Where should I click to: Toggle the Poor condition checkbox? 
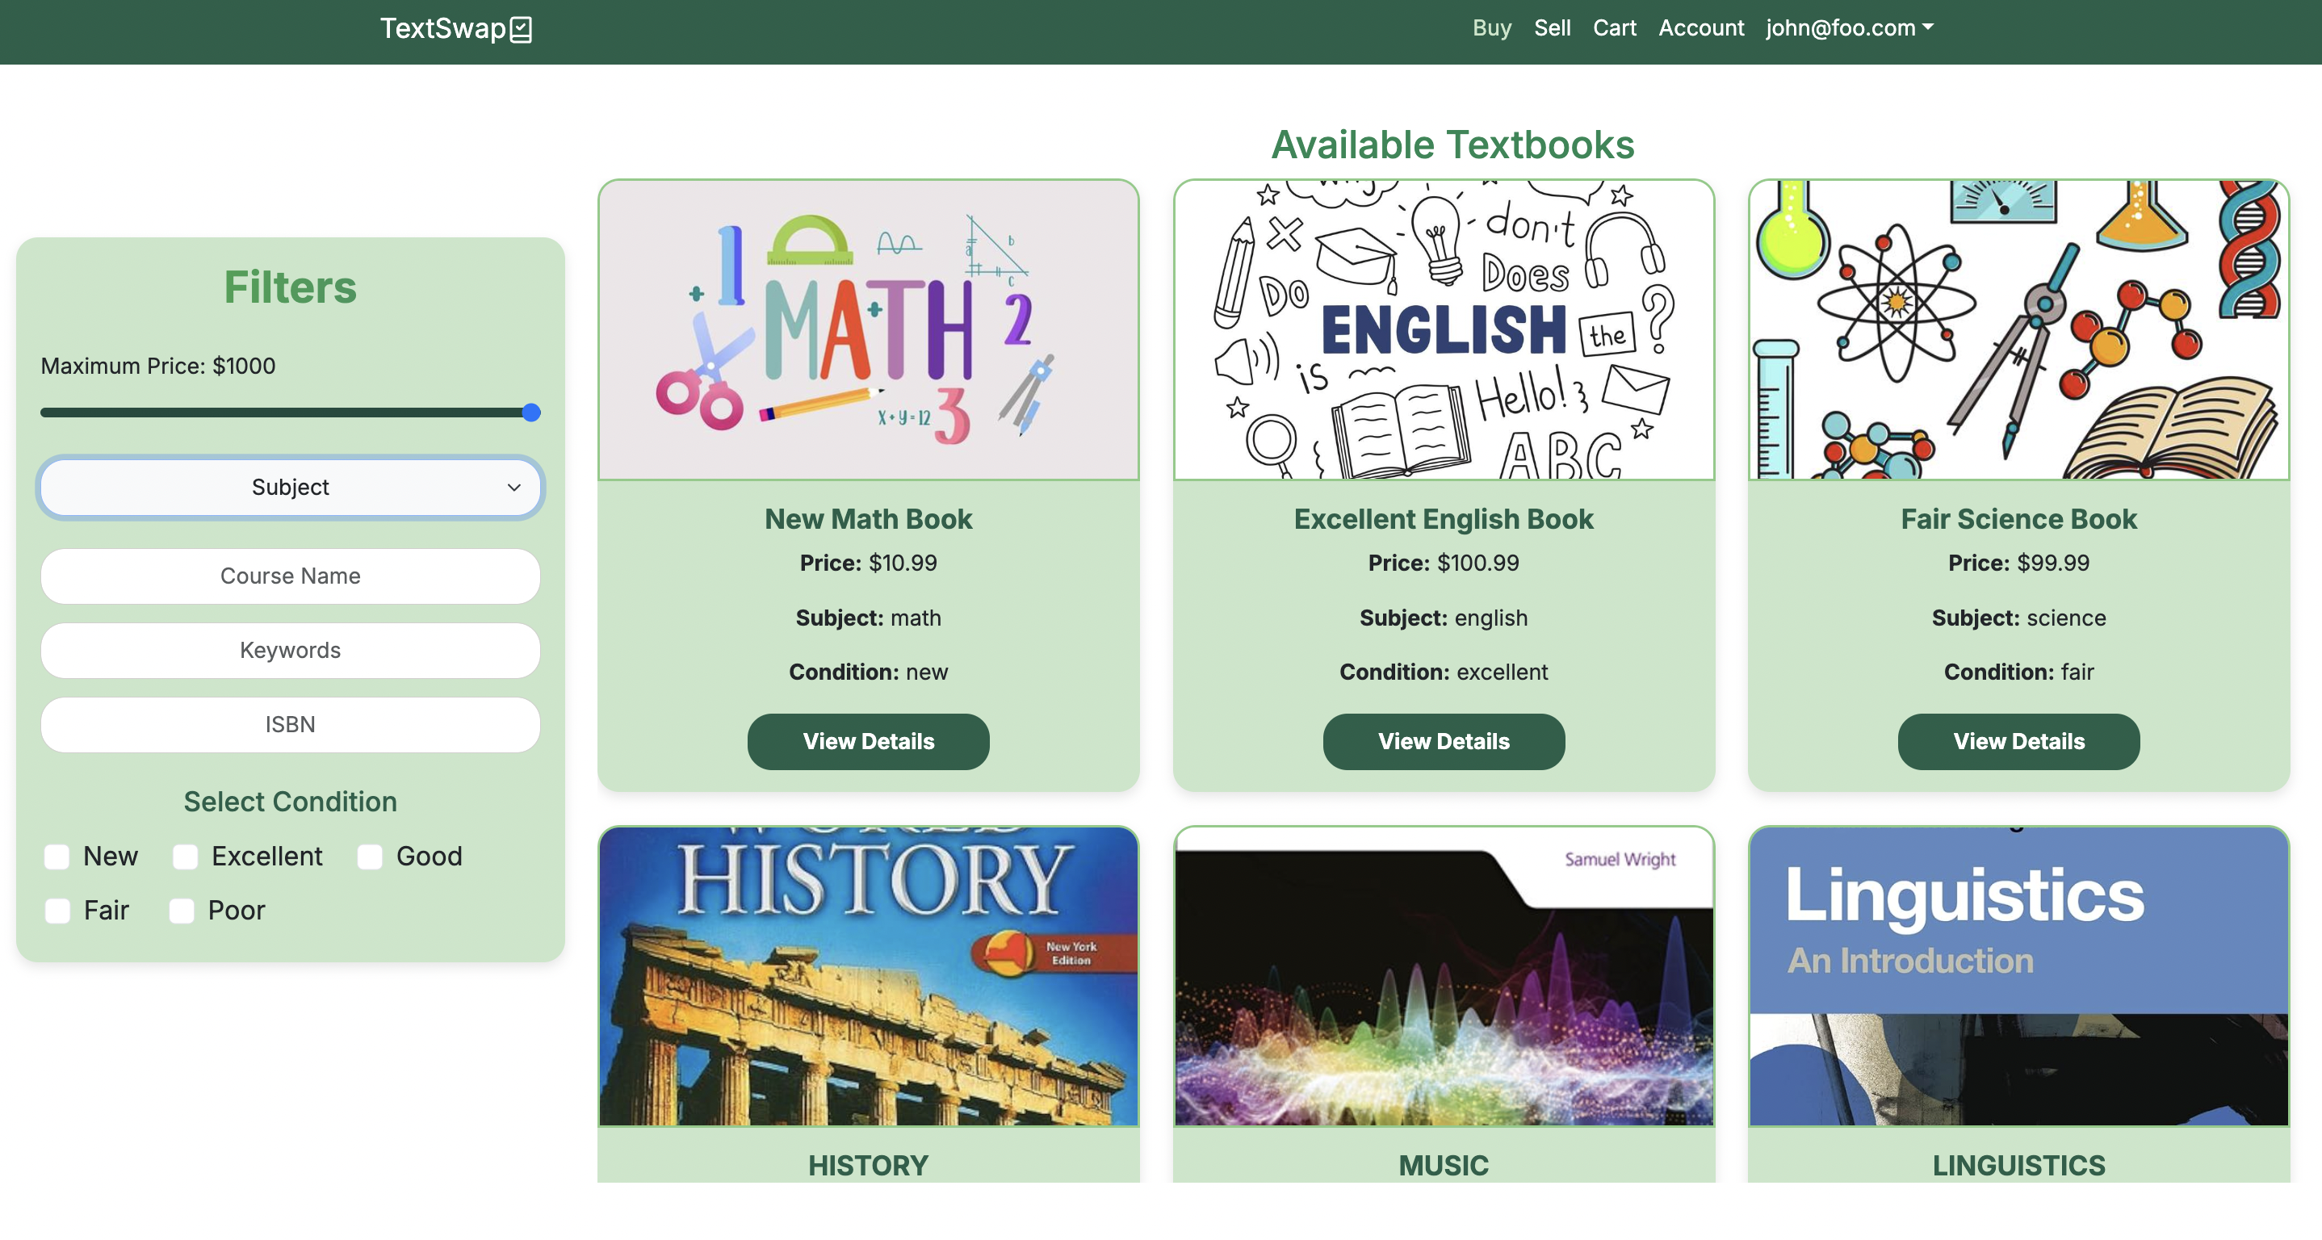coord(181,910)
